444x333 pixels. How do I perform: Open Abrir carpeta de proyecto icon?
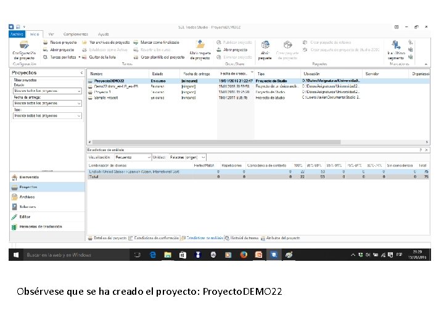tap(200, 50)
